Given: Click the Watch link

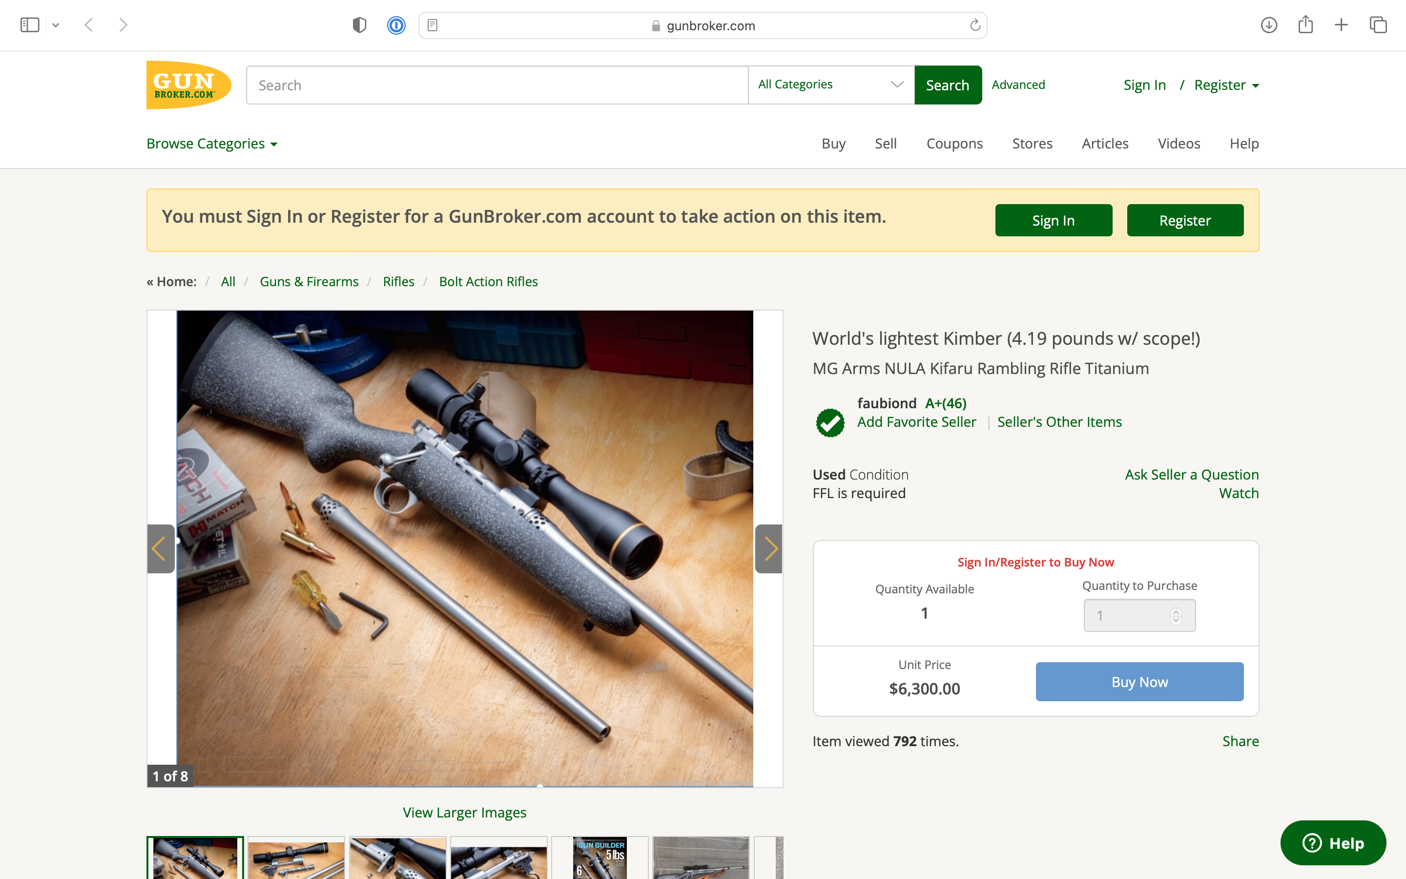Looking at the screenshot, I should 1239,493.
